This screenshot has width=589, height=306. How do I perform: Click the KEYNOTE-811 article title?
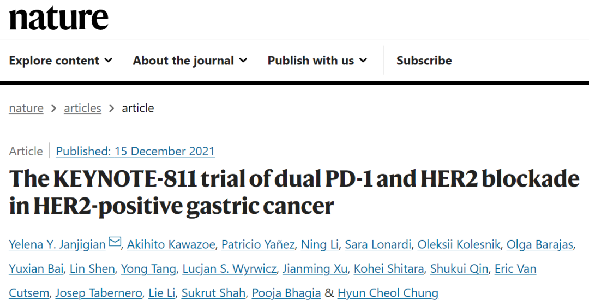(294, 192)
